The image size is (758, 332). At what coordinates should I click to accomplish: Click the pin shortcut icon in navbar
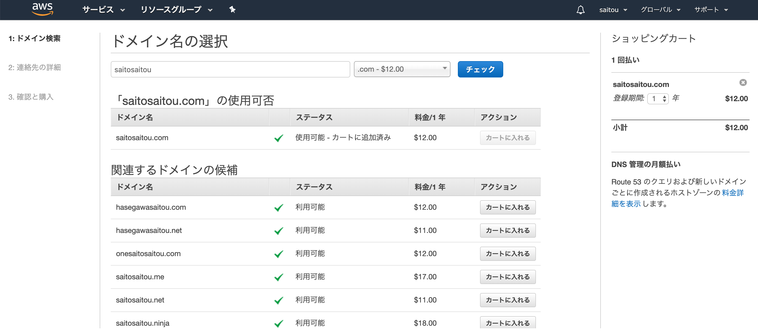[x=232, y=9]
